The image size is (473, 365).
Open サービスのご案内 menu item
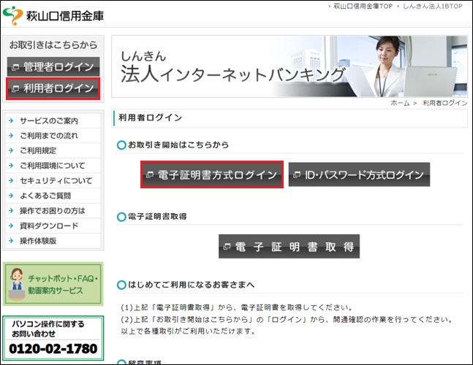49,120
